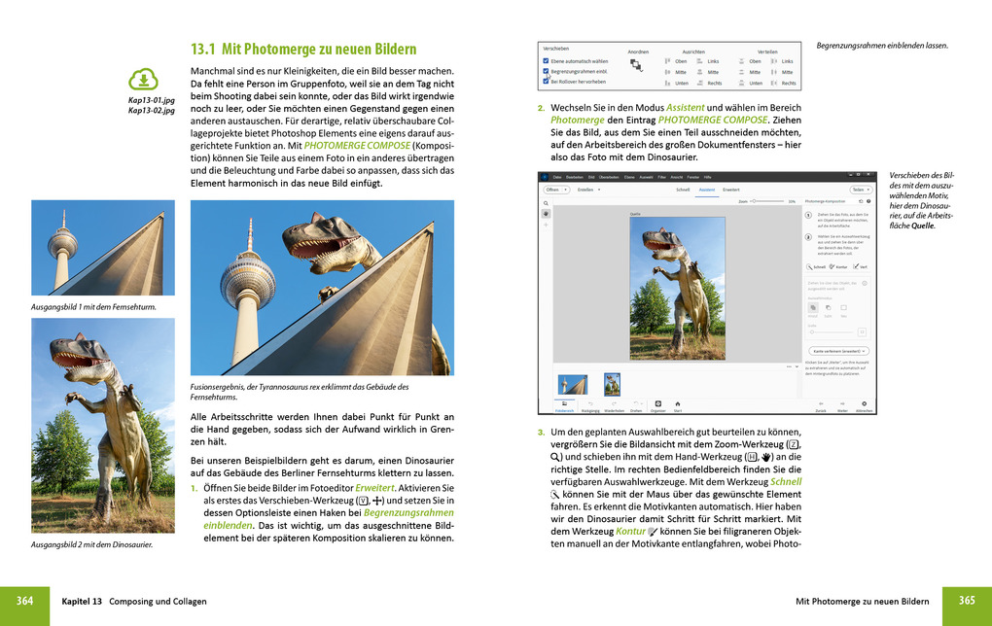The image size is (992, 626).
Task: Collapse photo bin with chevron arrow
Action: tap(797, 366)
